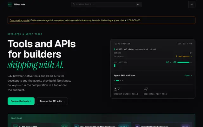Click the "triggers" row label in preview
203x127 pixels.
119,57
